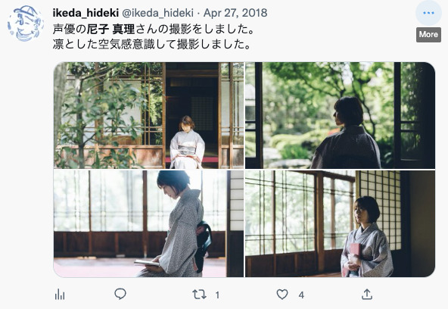The height and width of the screenshot is (309, 448).
Task: Click the like count number 4
Action: click(x=301, y=295)
